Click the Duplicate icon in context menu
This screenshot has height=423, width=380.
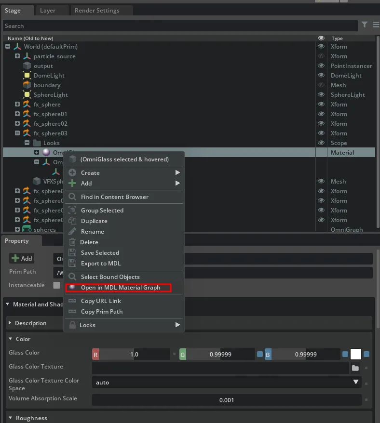click(x=72, y=221)
